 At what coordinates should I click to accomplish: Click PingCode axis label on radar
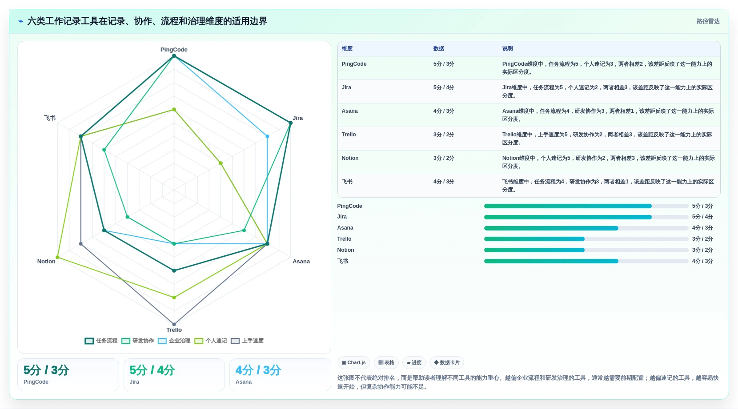[x=174, y=50]
